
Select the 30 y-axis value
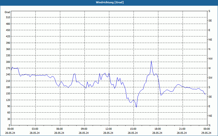pyautogui.click(x=9, y=119)
